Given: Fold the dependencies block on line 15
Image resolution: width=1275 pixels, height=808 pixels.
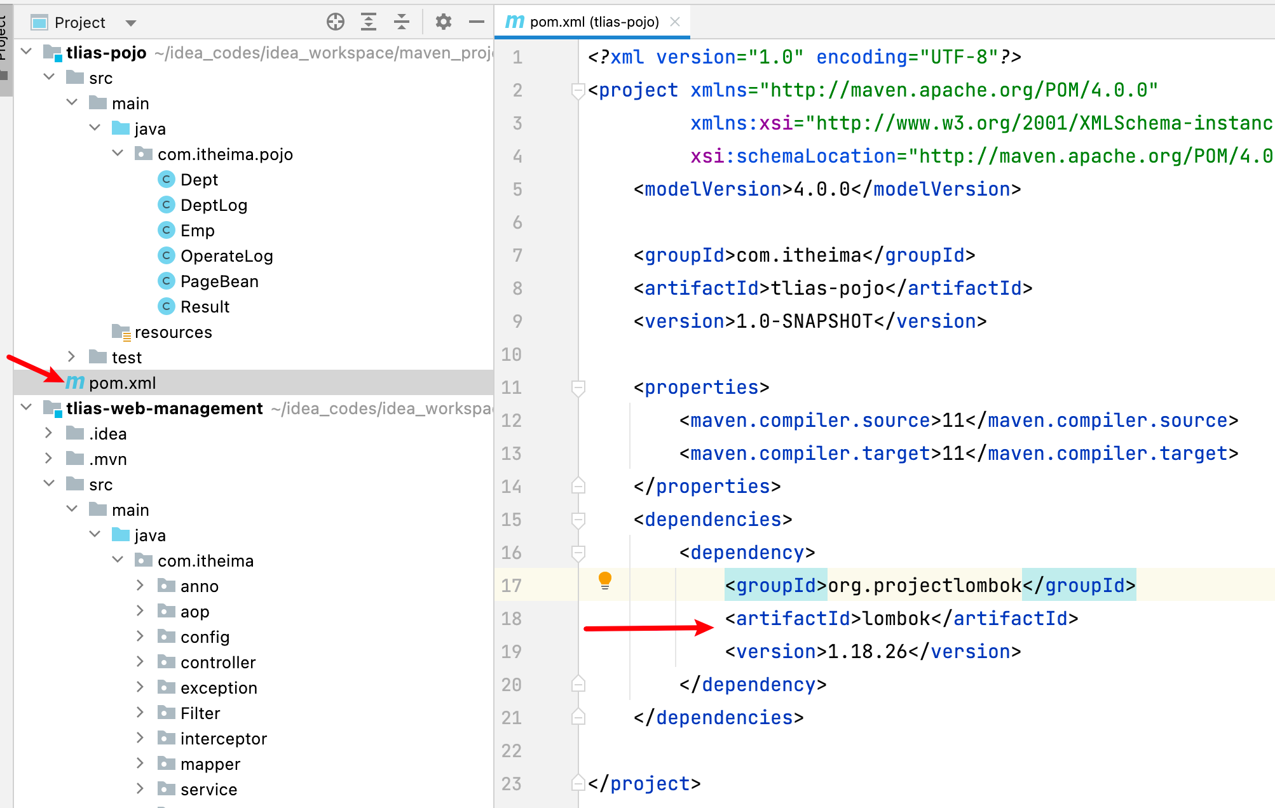Looking at the screenshot, I should 578,520.
